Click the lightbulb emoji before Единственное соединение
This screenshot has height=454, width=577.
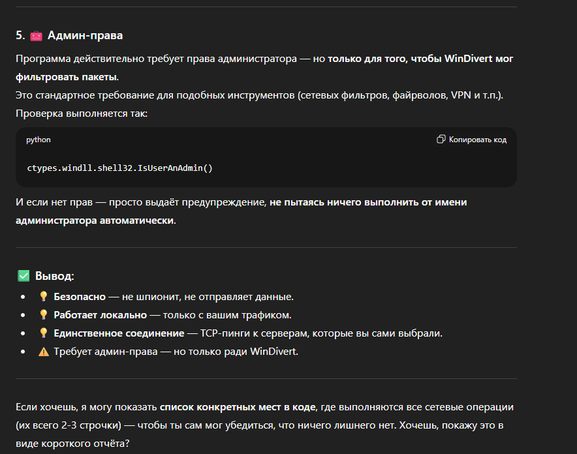44,333
